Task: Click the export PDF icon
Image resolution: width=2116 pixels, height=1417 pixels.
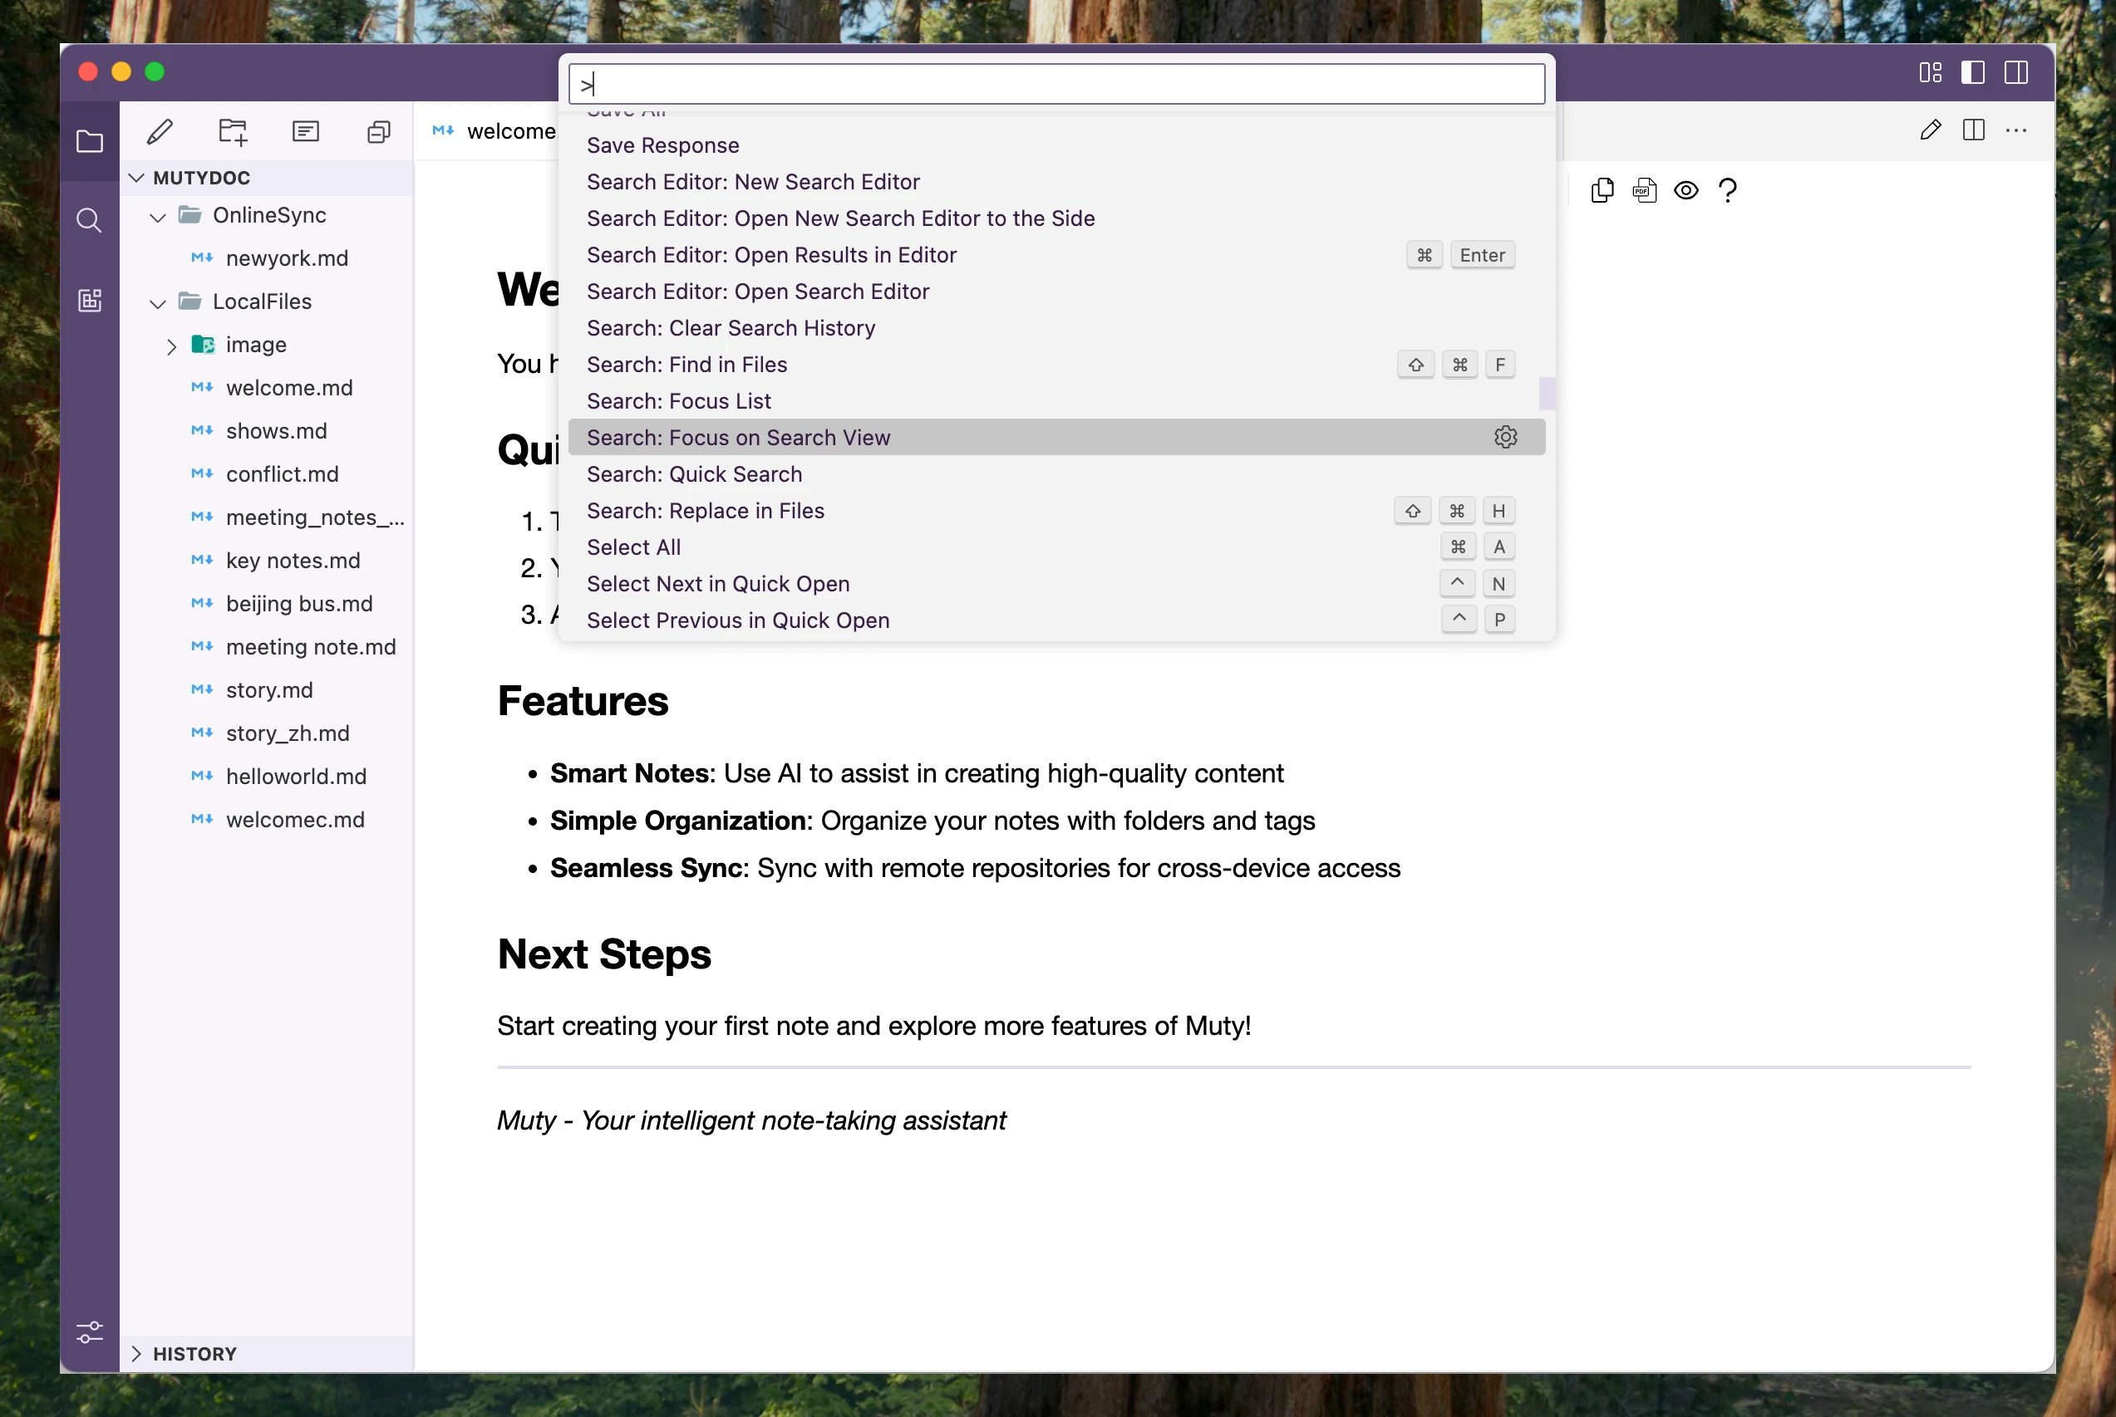Action: (x=1644, y=191)
